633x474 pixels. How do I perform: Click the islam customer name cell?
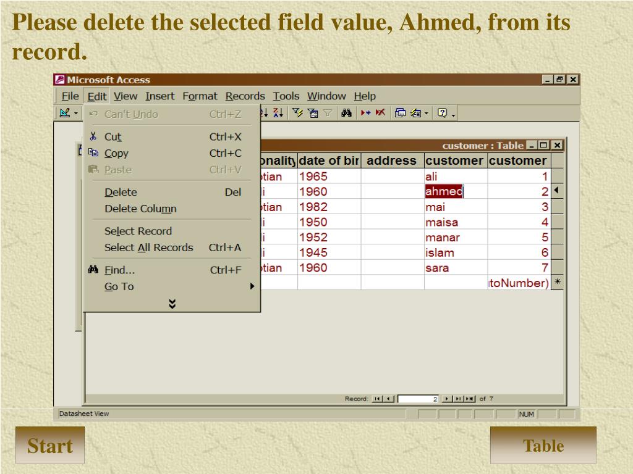tap(456, 252)
